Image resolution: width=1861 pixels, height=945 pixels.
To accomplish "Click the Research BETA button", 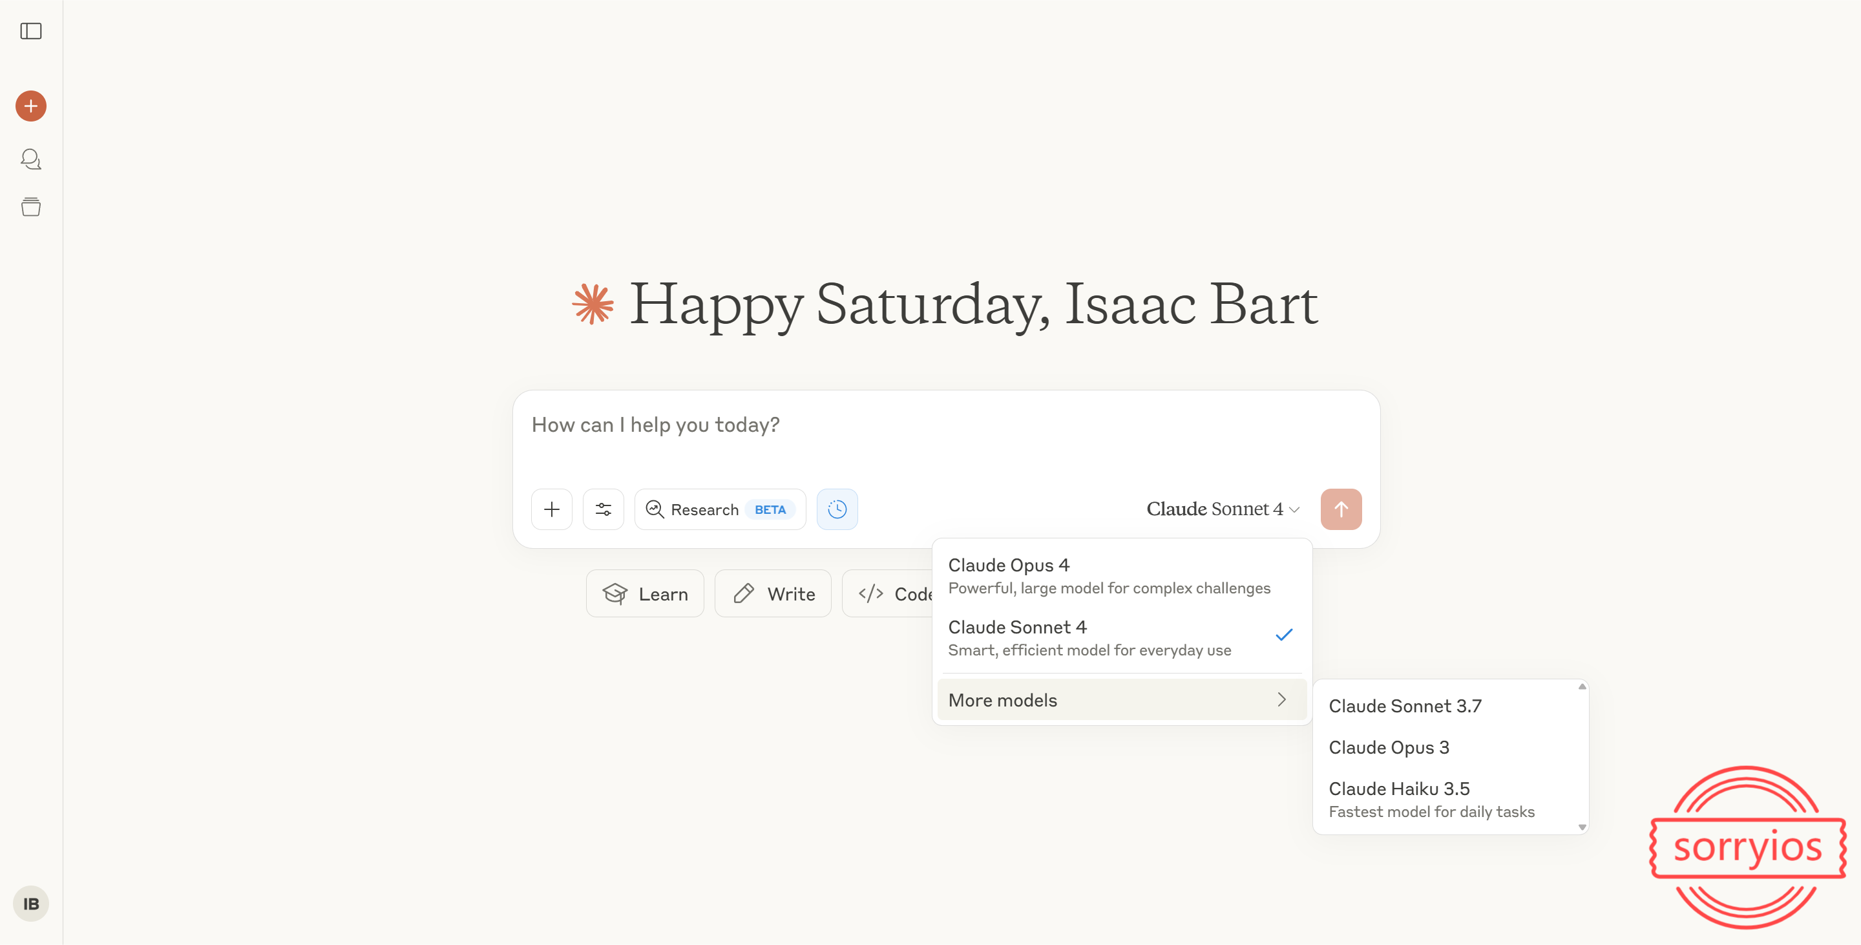I will click(720, 509).
